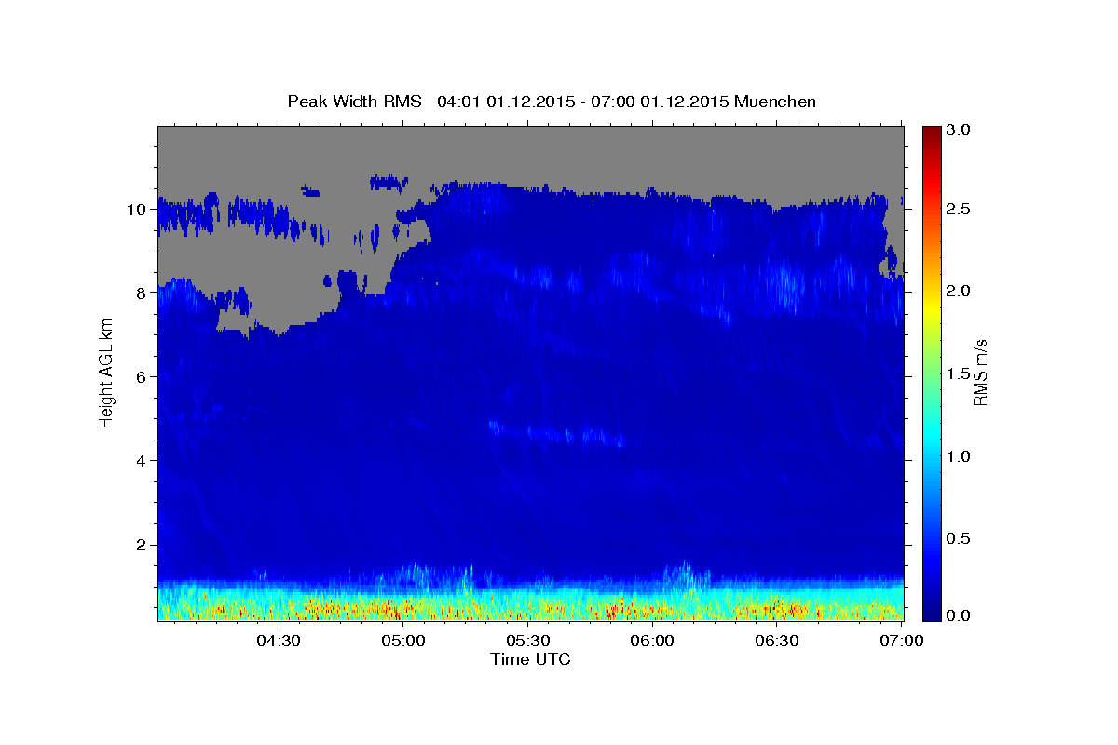Click the height axis label 10
Screen dimensions: 1118x745
(x=137, y=209)
